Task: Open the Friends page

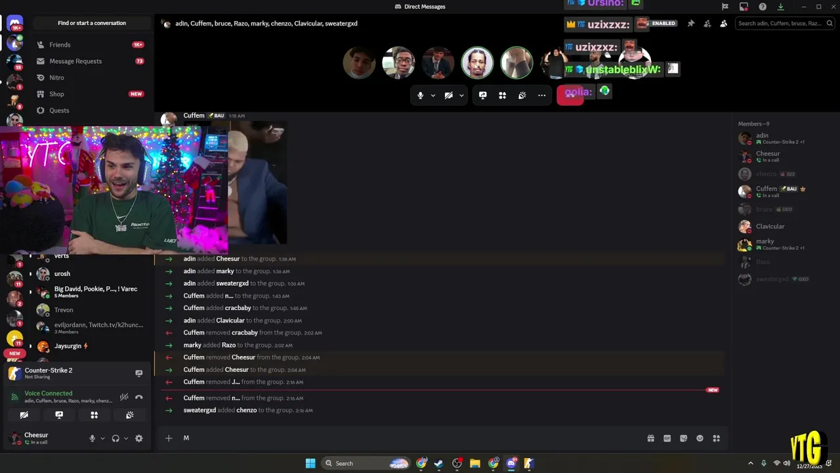Action: 91,45
